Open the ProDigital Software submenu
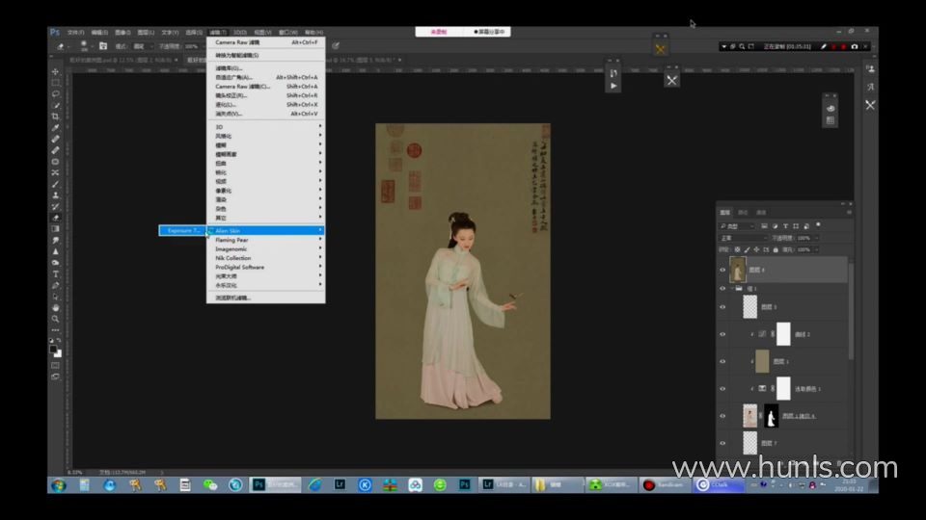The width and height of the screenshot is (926, 520). (266, 267)
